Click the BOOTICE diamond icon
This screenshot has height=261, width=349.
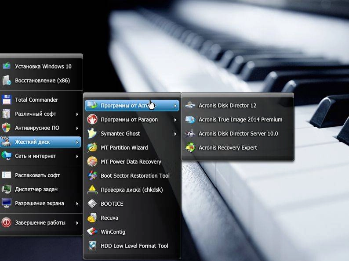[92, 204]
